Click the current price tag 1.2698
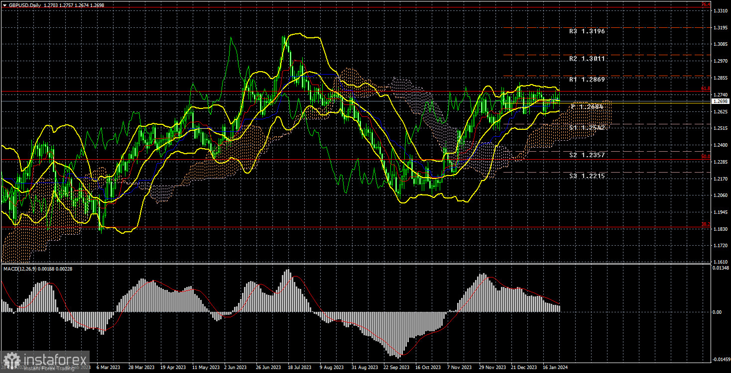The height and width of the screenshot is (373, 731). pyautogui.click(x=721, y=101)
